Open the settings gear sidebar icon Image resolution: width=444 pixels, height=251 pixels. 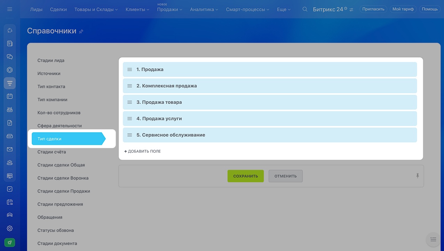pos(10,228)
